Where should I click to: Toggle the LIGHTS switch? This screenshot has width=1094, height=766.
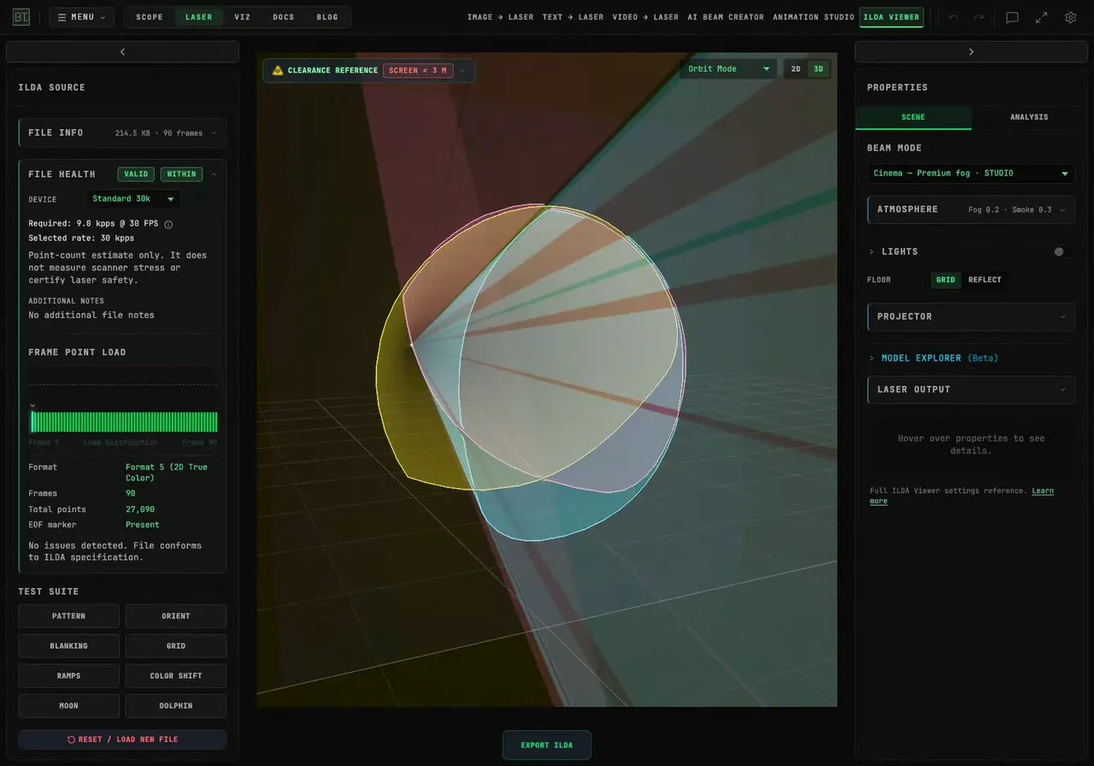point(1062,252)
